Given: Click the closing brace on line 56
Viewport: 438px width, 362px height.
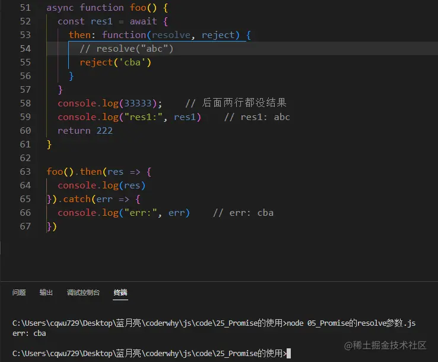Looking at the screenshot, I should pos(71,76).
